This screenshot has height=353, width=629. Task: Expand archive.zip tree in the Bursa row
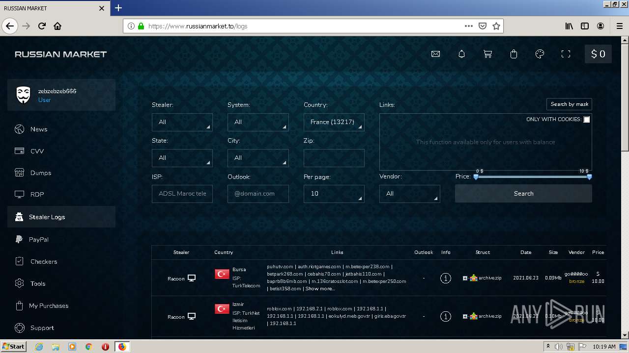click(465, 278)
